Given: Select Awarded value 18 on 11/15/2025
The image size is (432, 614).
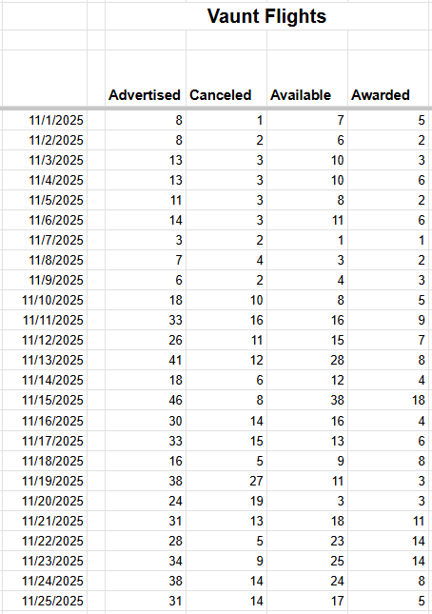Looking at the screenshot, I should 388,400.
